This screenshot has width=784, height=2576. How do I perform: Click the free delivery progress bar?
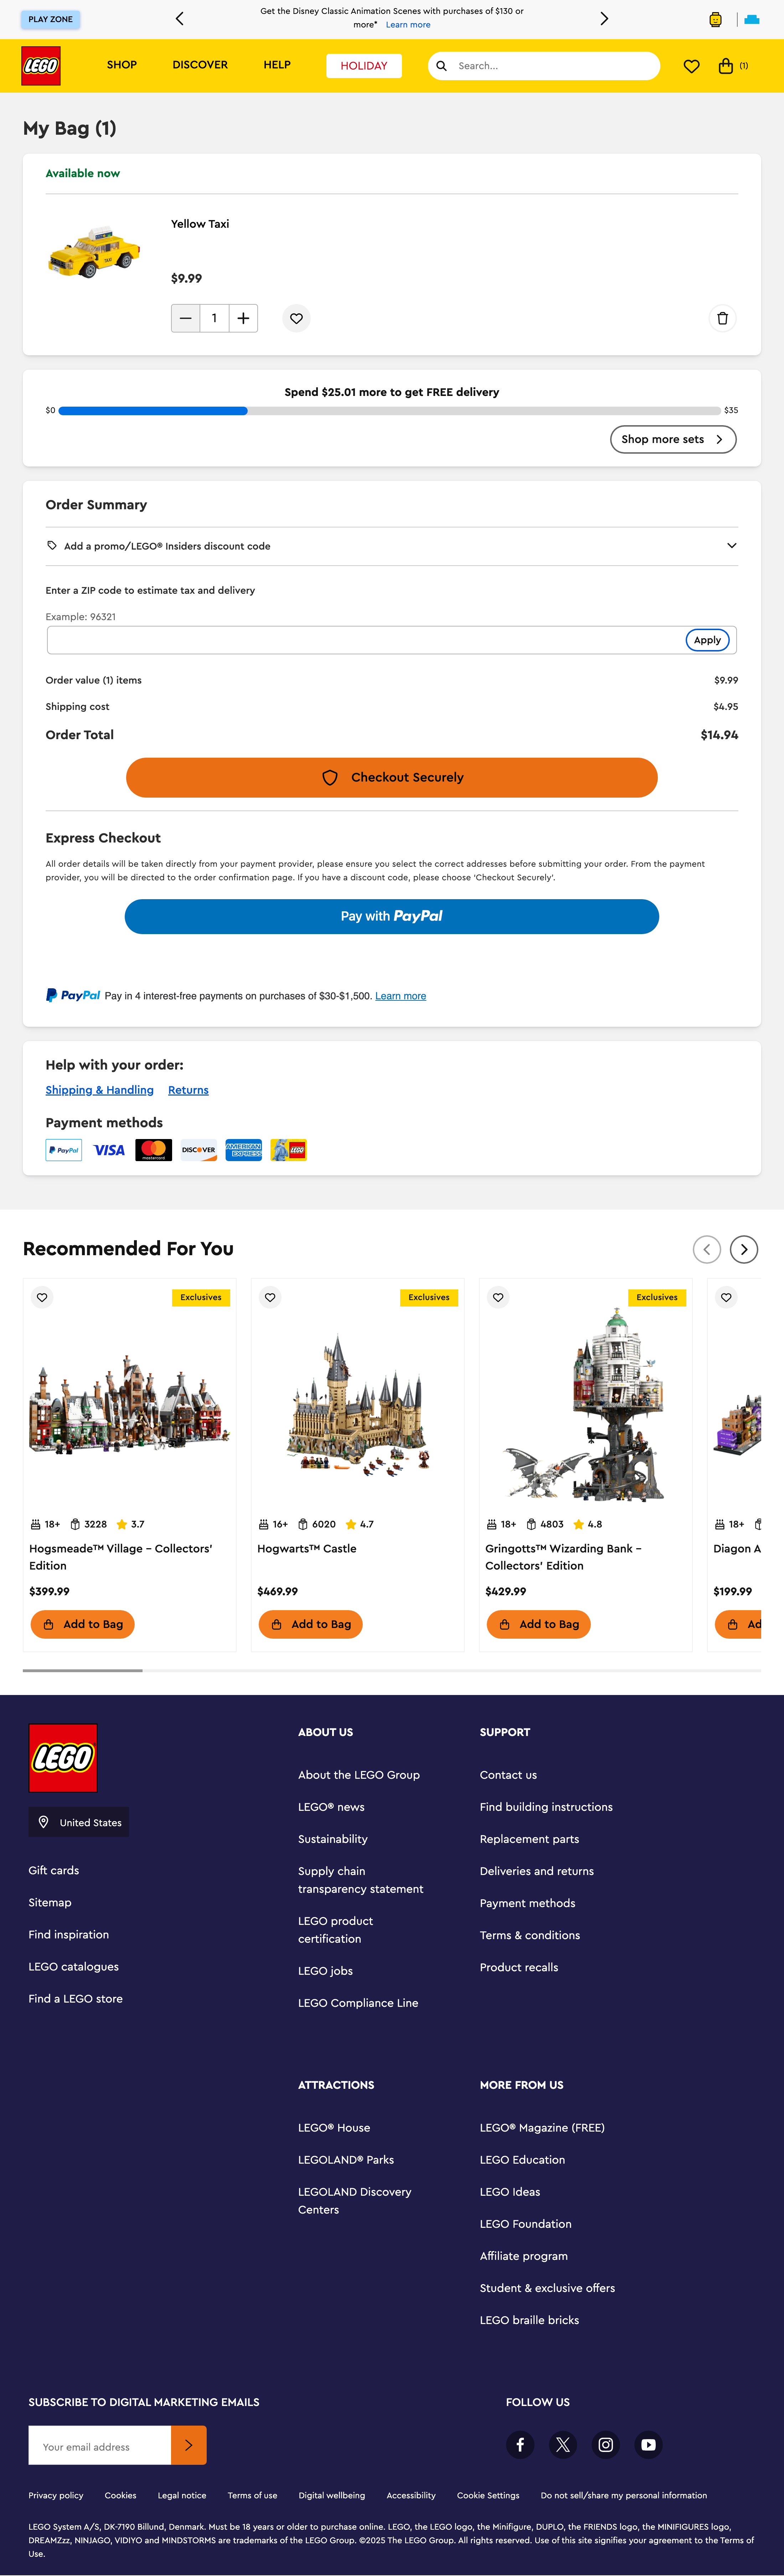point(390,410)
